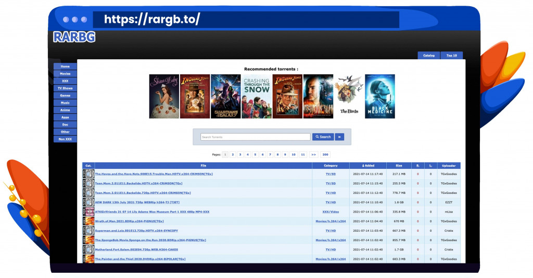Click TV category icon beside AEW DARK torrent
The width and height of the screenshot is (533, 278).
88,202
